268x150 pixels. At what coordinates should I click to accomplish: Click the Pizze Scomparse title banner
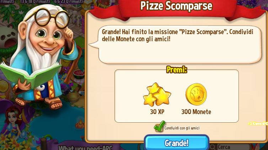(x=176, y=6)
